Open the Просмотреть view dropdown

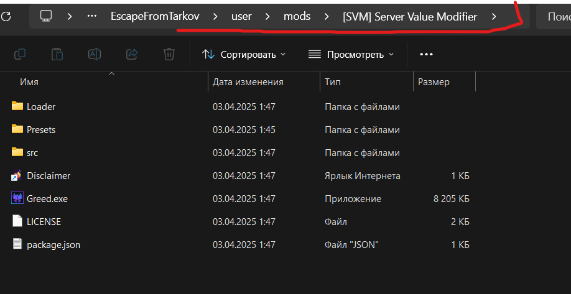[351, 55]
